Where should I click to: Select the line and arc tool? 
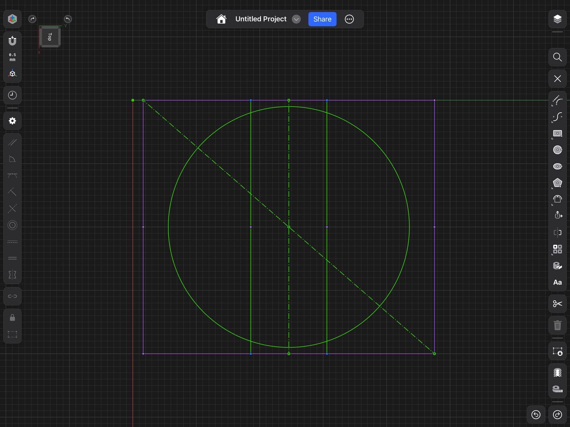tap(557, 100)
